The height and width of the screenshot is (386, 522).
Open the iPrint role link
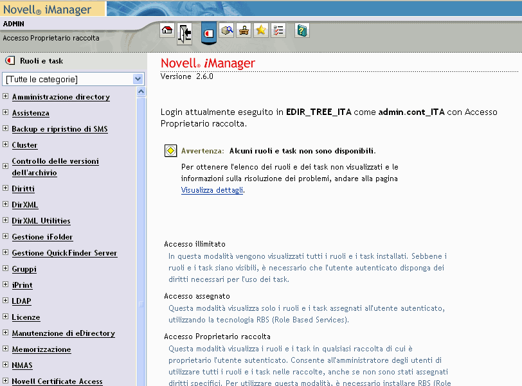[x=22, y=285]
